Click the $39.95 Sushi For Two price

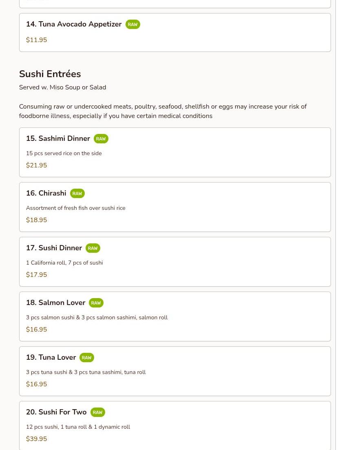(36, 439)
